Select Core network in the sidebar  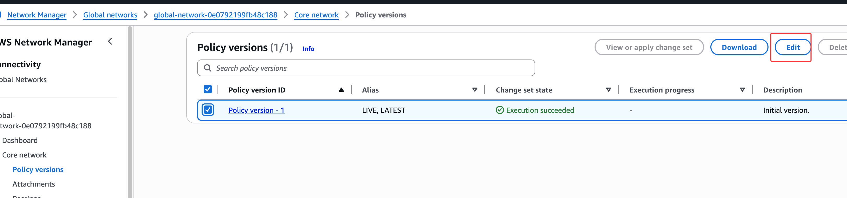coord(24,155)
